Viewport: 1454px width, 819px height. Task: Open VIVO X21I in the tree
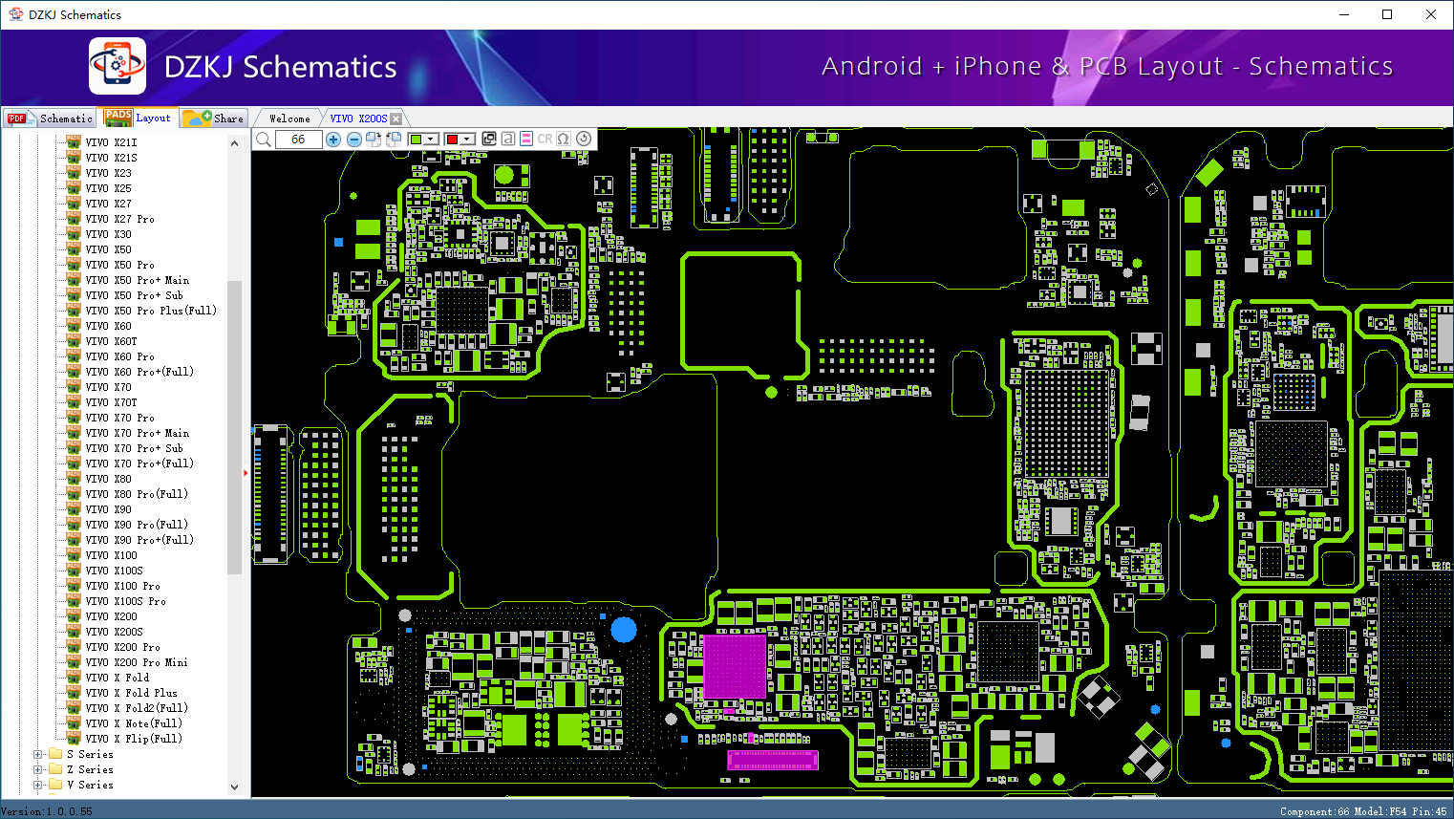[111, 142]
